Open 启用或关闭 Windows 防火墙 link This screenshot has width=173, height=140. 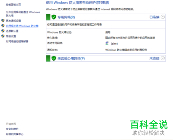click(x=22, y=26)
